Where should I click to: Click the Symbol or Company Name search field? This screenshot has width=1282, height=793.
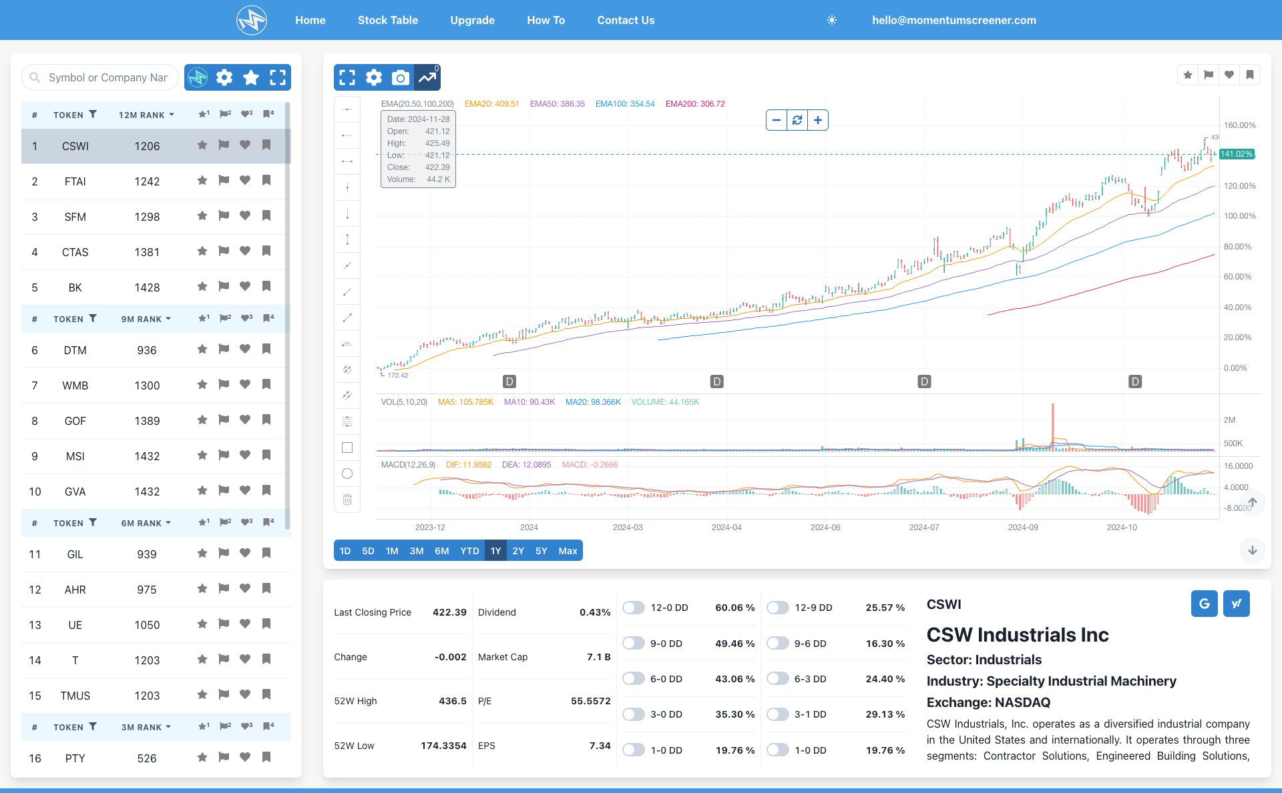[x=100, y=77]
